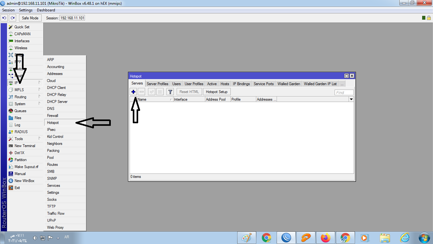Toggle Safe Mode button
This screenshot has width=433, height=244.
30,18
